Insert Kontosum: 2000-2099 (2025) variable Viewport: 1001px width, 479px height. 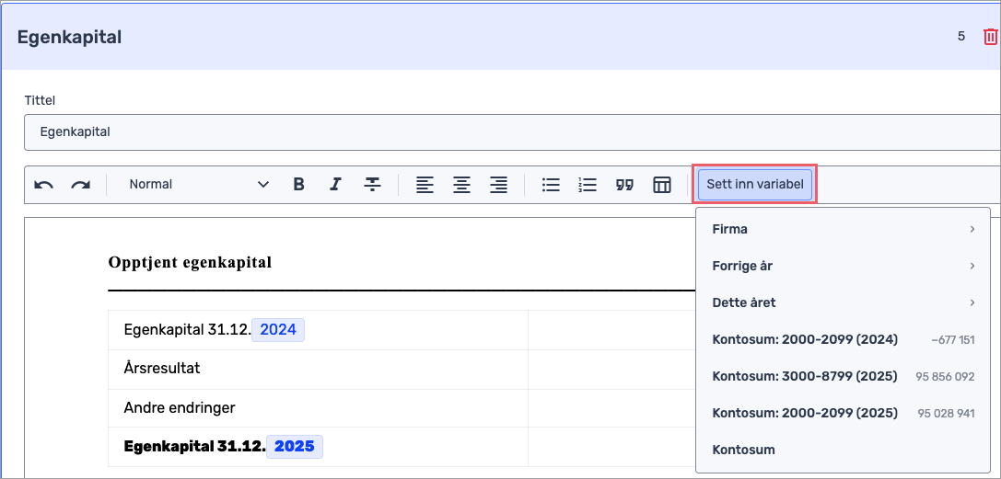[843, 413]
